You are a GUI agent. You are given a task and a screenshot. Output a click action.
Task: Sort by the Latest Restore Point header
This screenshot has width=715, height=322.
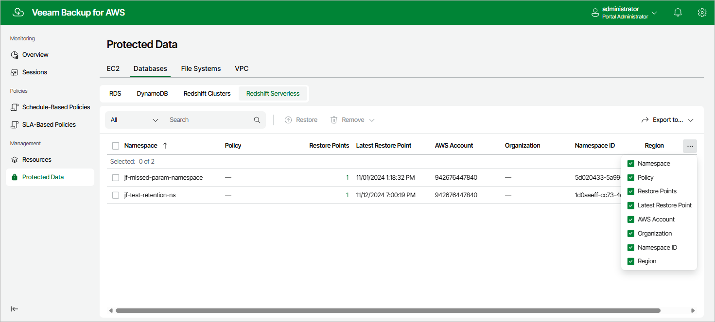384,146
